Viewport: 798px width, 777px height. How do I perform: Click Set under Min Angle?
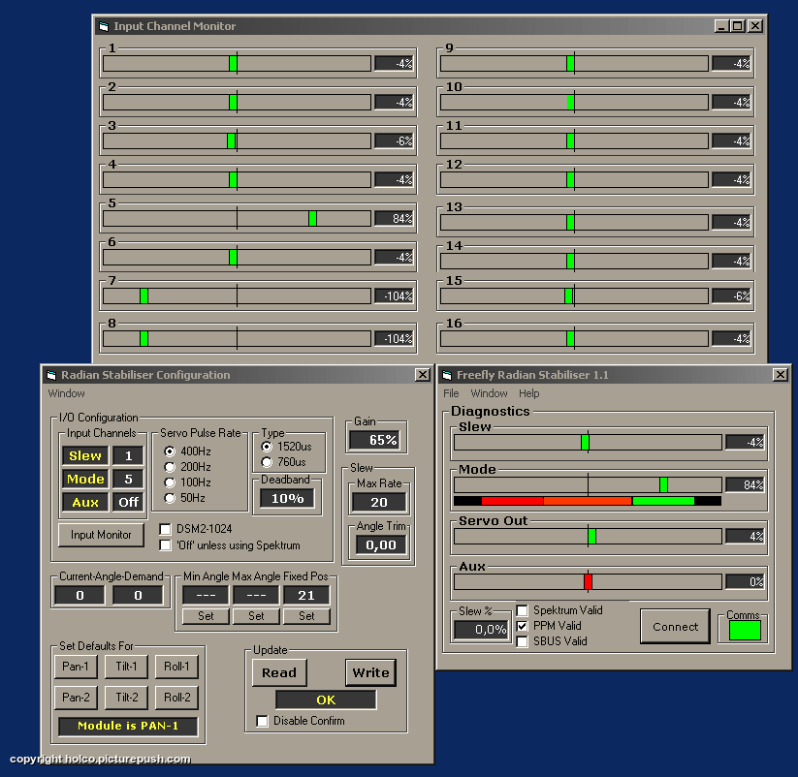(x=206, y=616)
